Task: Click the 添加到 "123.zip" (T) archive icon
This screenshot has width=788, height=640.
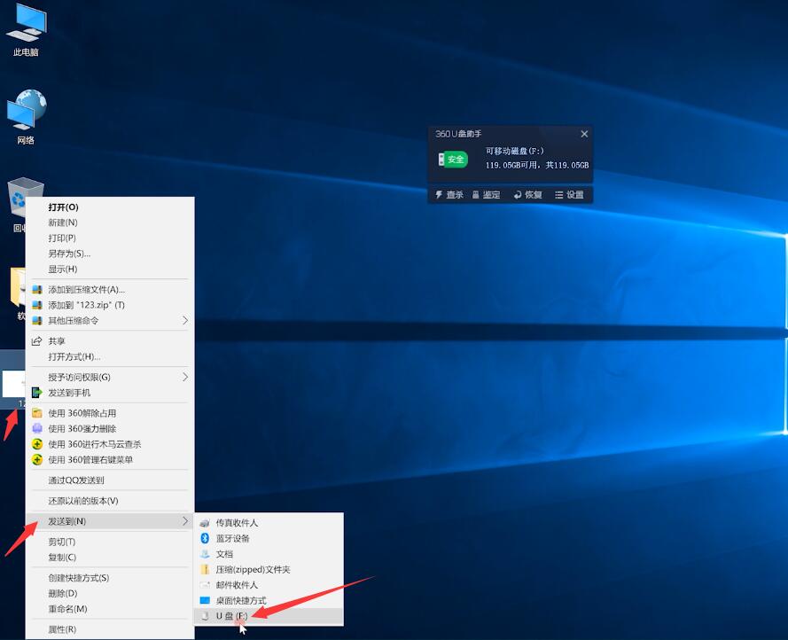Action: click(36, 305)
